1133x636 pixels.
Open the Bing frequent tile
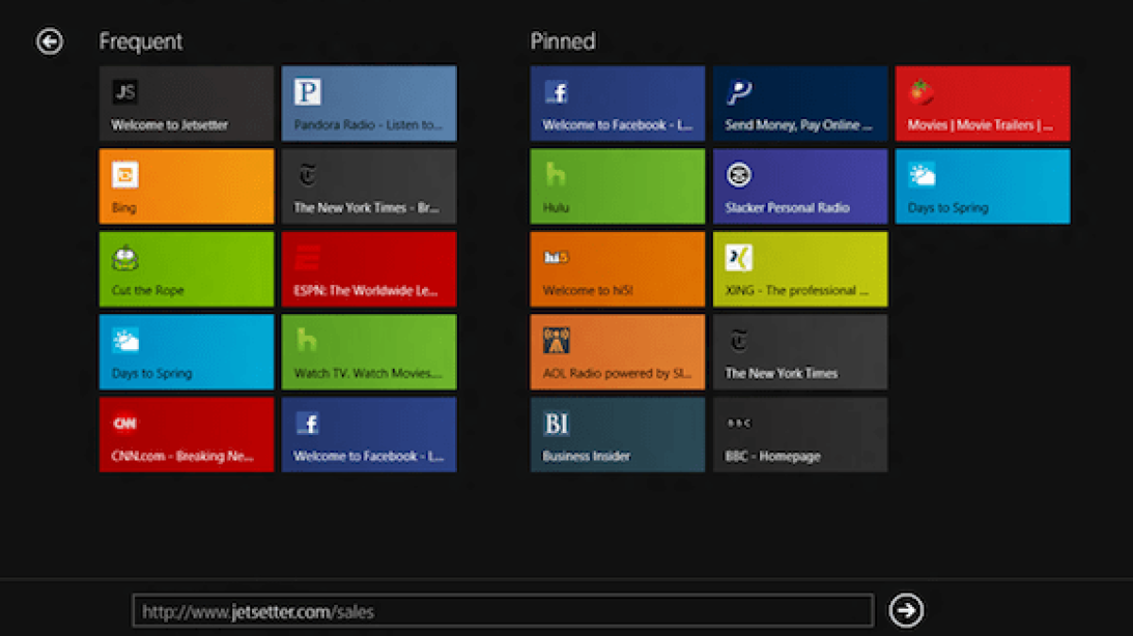pyautogui.click(x=186, y=187)
